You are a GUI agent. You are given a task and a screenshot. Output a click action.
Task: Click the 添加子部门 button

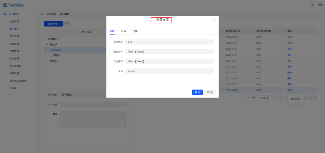coord(53,24)
